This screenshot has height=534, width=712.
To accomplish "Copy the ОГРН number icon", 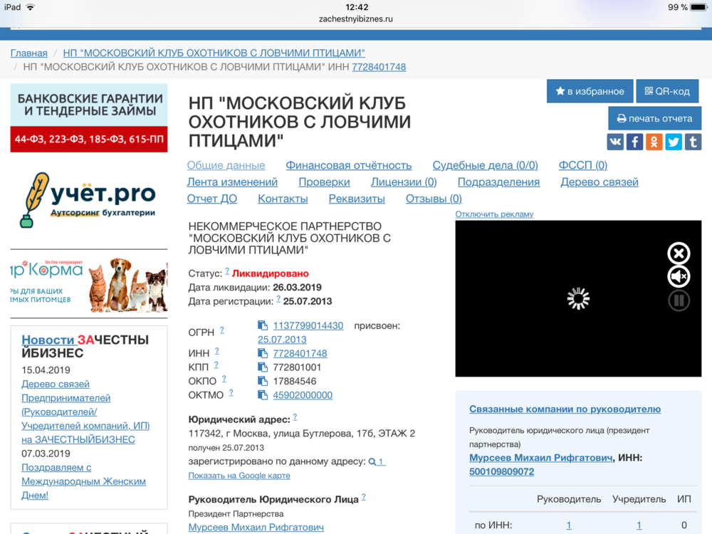I will (263, 325).
